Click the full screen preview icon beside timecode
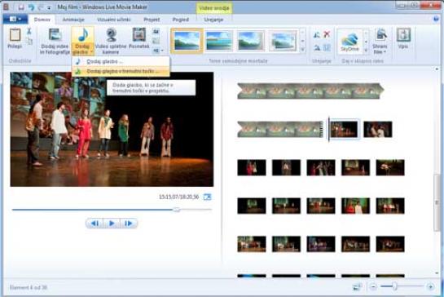 (x=207, y=197)
